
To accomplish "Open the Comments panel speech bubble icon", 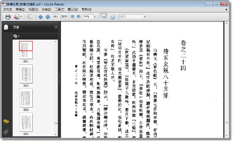I will click(6, 121).
